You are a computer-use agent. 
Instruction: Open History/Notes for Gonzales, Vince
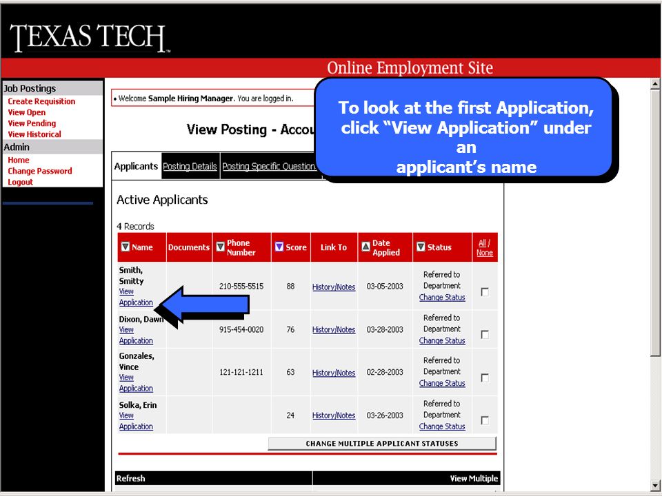click(334, 373)
